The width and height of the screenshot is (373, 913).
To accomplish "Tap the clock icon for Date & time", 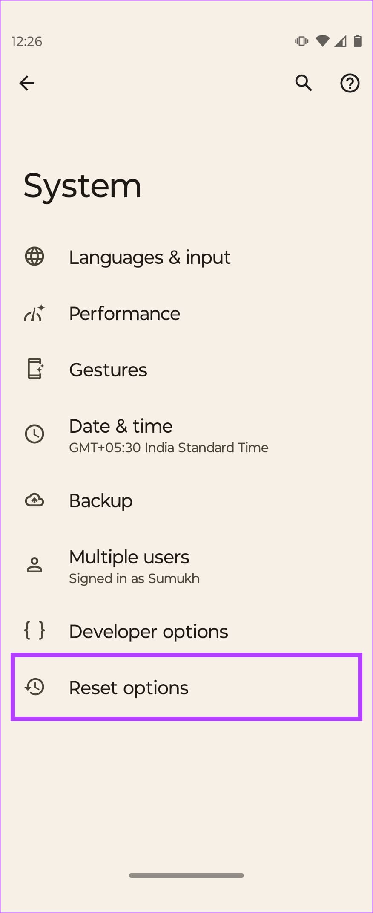I will pos(34,434).
